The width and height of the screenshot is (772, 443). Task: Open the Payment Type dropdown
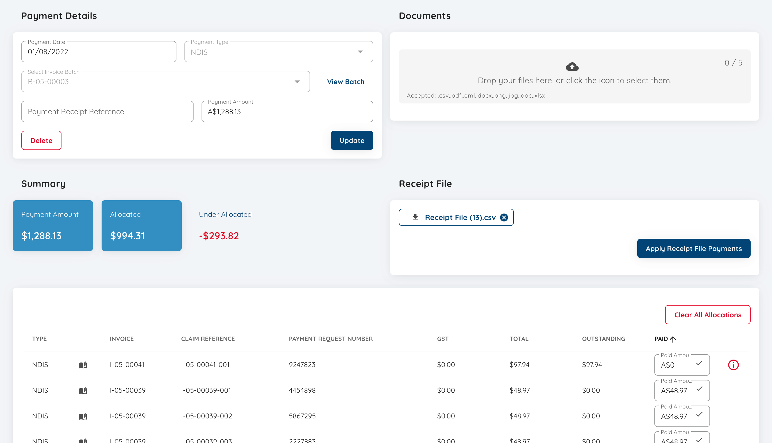click(360, 52)
